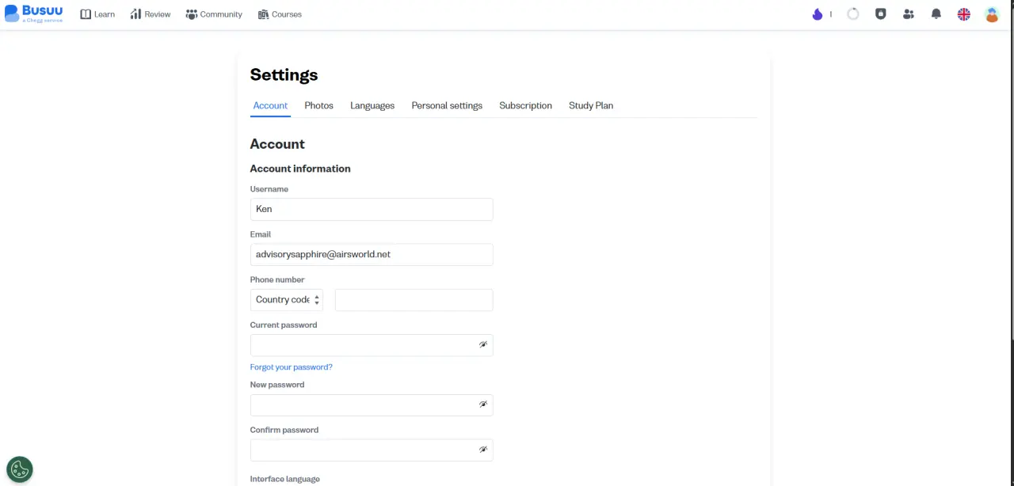Toggle New password visibility eye
Image resolution: width=1014 pixels, height=486 pixels.
click(482, 404)
